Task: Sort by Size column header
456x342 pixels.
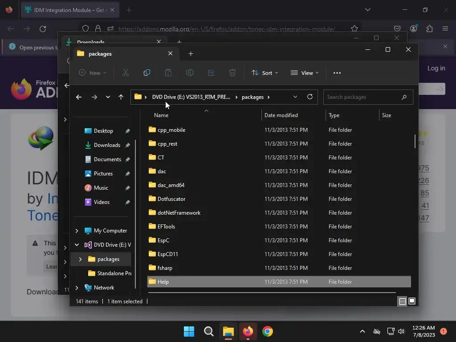Action: pos(386,115)
